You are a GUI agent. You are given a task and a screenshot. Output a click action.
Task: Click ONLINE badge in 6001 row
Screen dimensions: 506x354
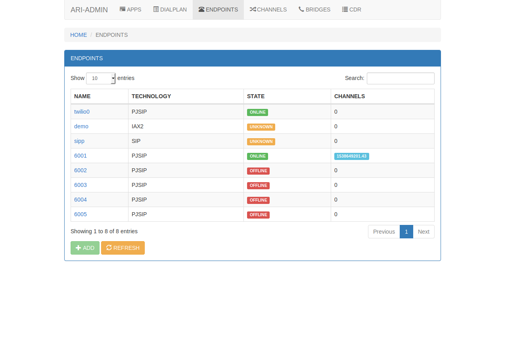(257, 156)
